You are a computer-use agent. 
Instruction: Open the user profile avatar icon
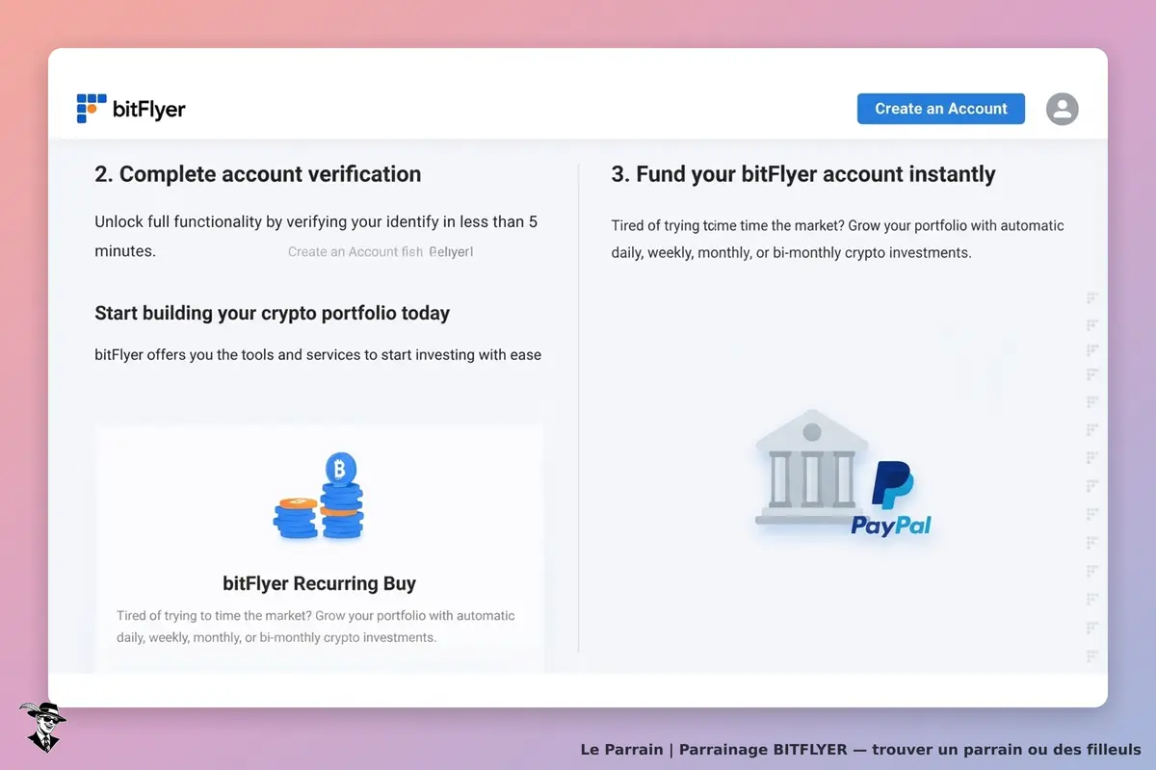click(1062, 109)
